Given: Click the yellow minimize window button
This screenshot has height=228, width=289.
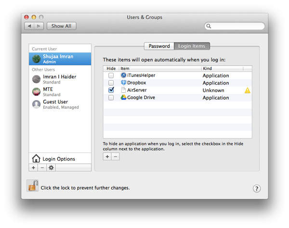Looking at the screenshot, I should [x=34, y=17].
